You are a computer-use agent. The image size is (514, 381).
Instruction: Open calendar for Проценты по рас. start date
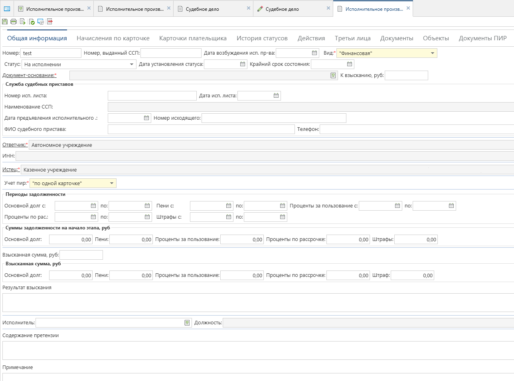tap(93, 217)
